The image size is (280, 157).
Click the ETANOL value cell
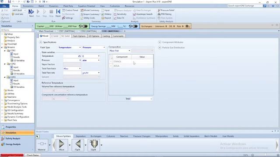[142, 61]
